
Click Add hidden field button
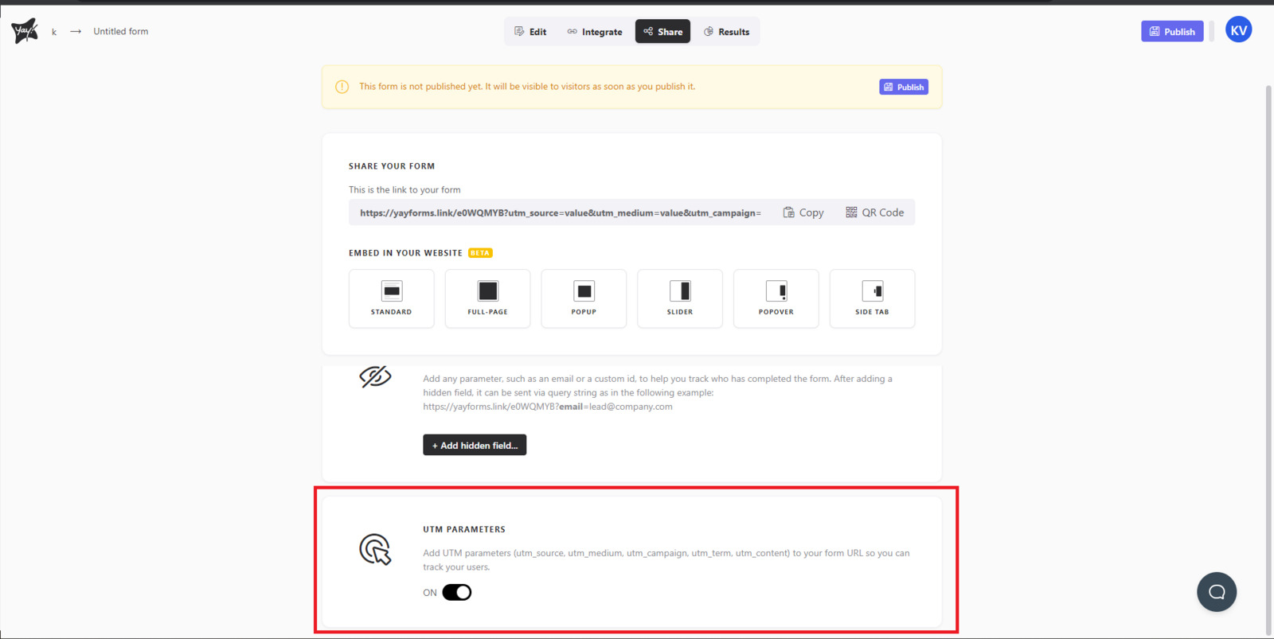coord(475,446)
